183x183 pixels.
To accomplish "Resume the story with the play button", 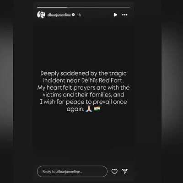I will (115, 15).
